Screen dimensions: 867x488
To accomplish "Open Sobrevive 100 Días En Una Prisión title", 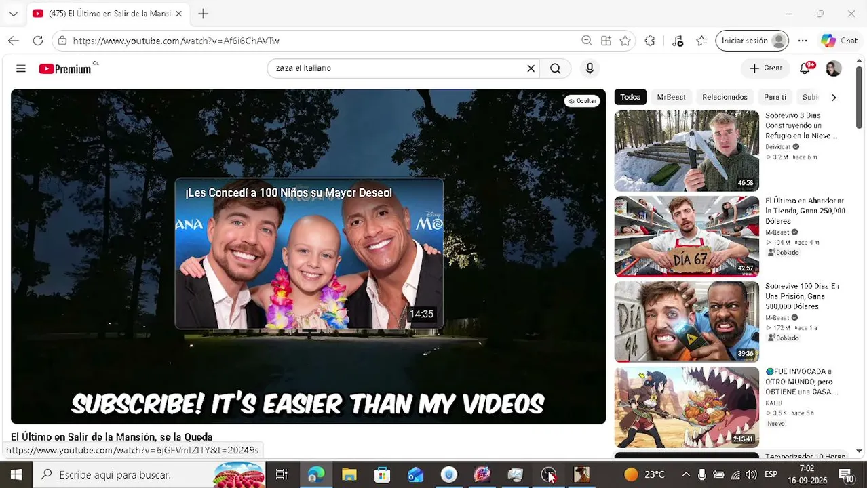I will click(x=802, y=296).
